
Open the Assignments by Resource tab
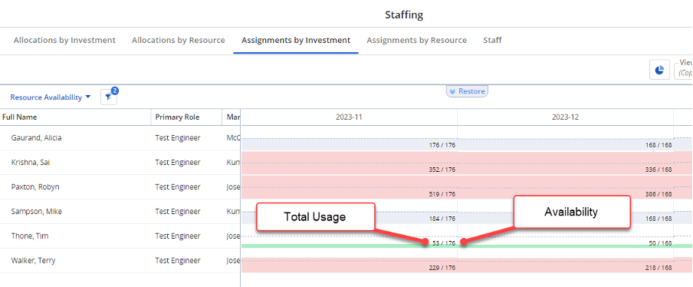pos(417,40)
